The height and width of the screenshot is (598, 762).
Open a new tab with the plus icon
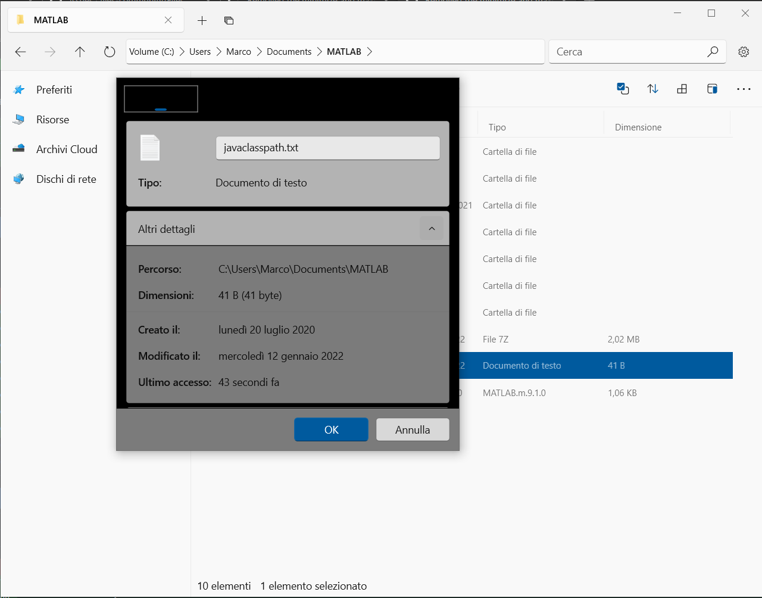tap(202, 20)
